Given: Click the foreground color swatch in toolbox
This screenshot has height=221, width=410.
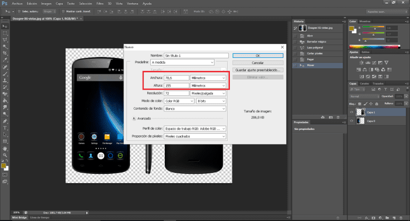Looking at the screenshot, I should point(4,166).
